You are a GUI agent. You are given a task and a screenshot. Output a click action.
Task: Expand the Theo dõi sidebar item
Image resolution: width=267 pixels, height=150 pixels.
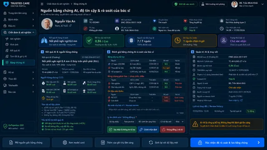(x=19, y=79)
